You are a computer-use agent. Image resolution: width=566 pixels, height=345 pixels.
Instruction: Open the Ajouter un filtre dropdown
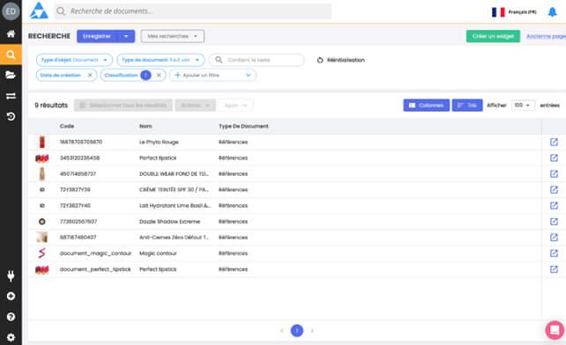click(x=213, y=75)
